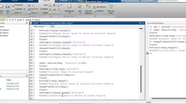Click the quick access Home icon
This screenshot has height=104, width=186.
[124, 1]
